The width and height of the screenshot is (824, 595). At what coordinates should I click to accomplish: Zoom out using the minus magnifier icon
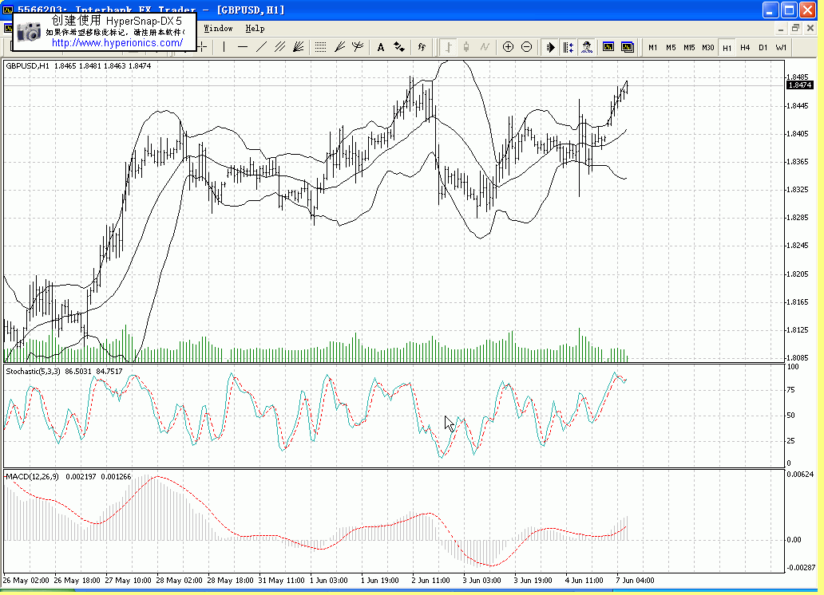point(526,47)
